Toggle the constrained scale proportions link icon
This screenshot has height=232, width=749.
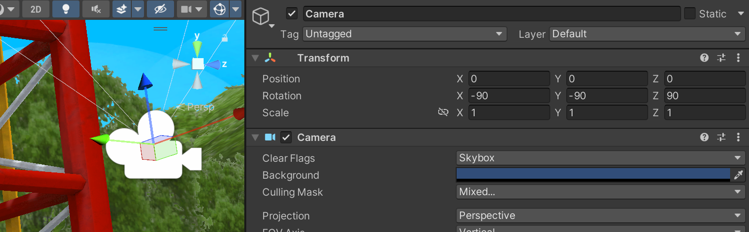pyautogui.click(x=443, y=112)
